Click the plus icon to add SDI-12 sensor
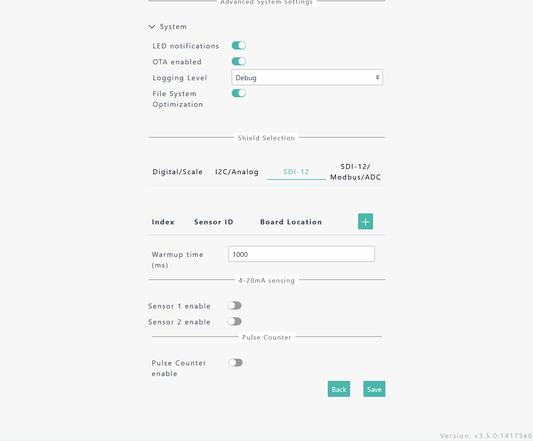 pyautogui.click(x=365, y=222)
